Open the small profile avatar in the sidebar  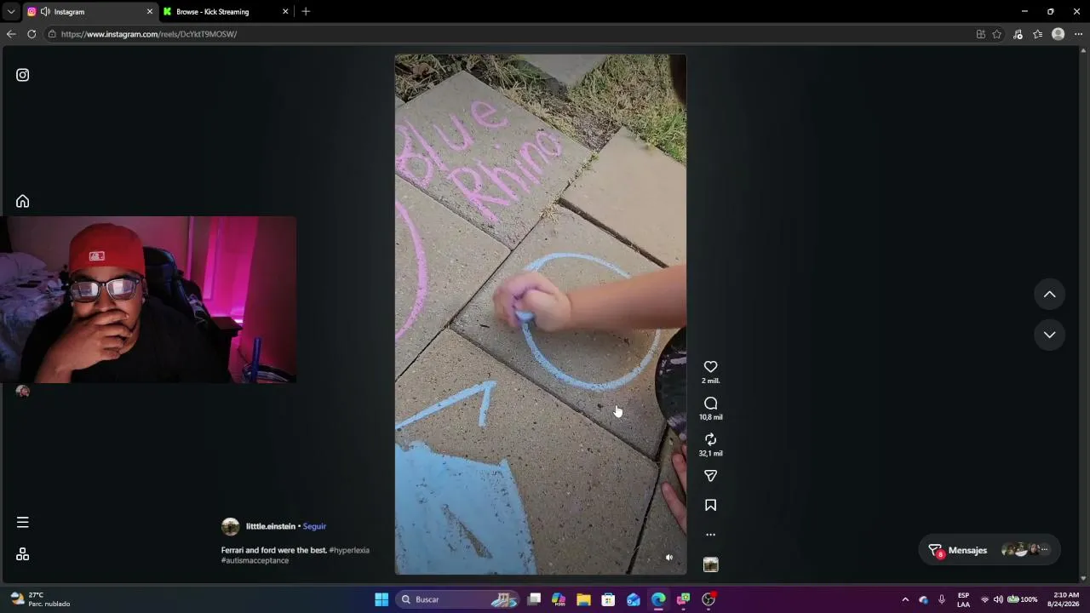point(23,392)
